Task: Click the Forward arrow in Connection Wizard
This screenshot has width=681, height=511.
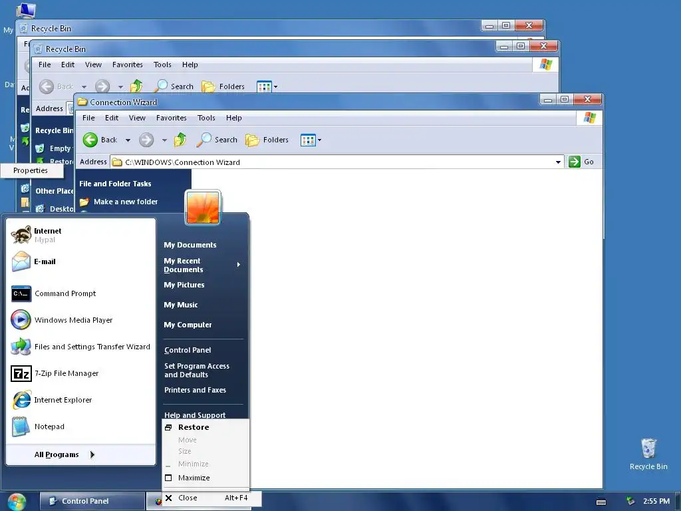Action: [x=146, y=140]
